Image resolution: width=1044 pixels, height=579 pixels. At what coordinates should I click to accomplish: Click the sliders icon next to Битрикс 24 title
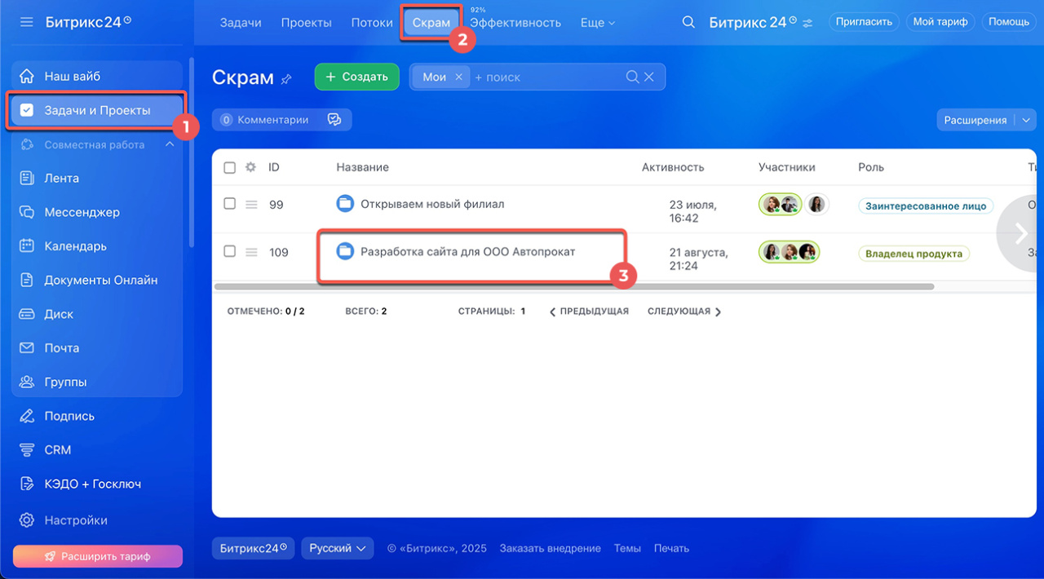807,23
